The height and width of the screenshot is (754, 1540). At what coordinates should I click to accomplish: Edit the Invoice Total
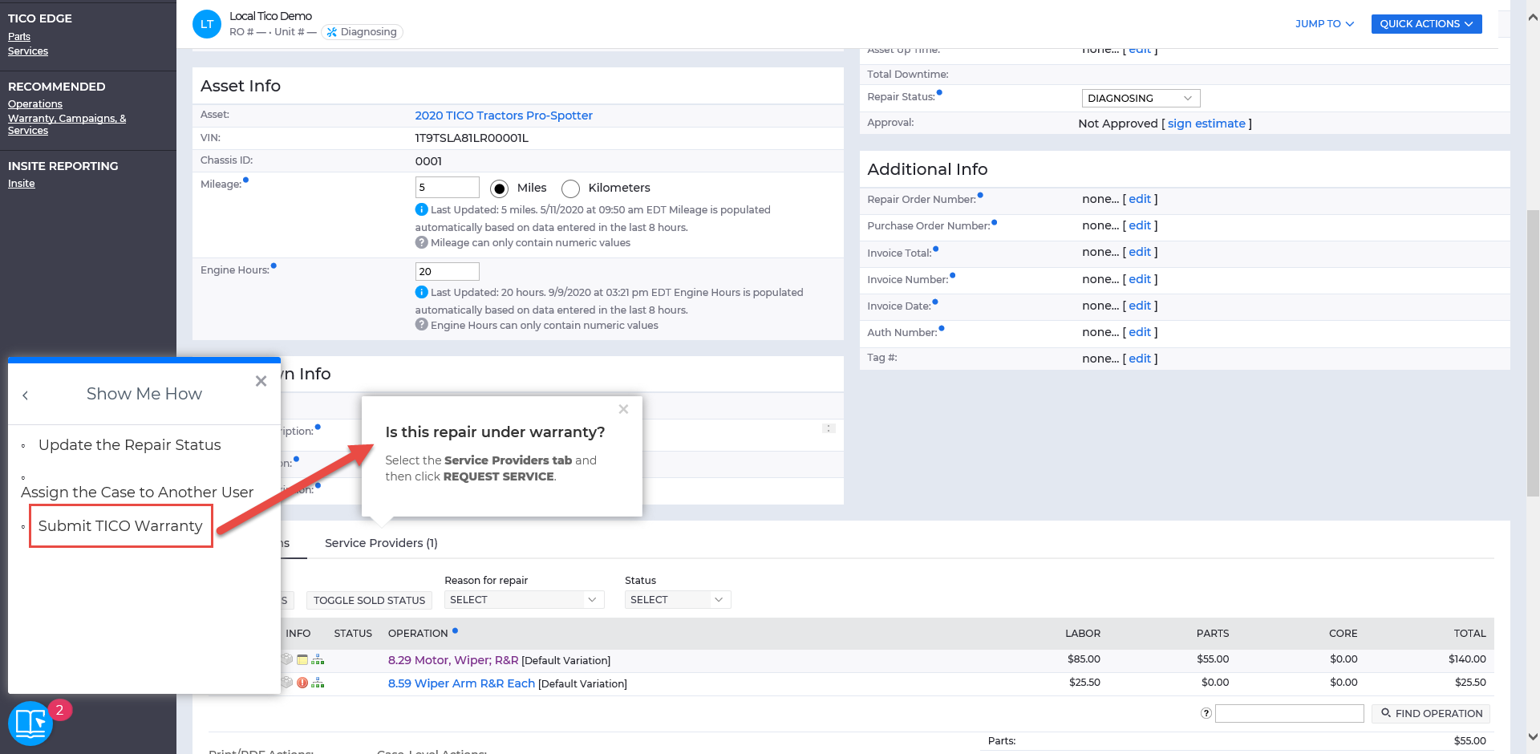(x=1140, y=252)
